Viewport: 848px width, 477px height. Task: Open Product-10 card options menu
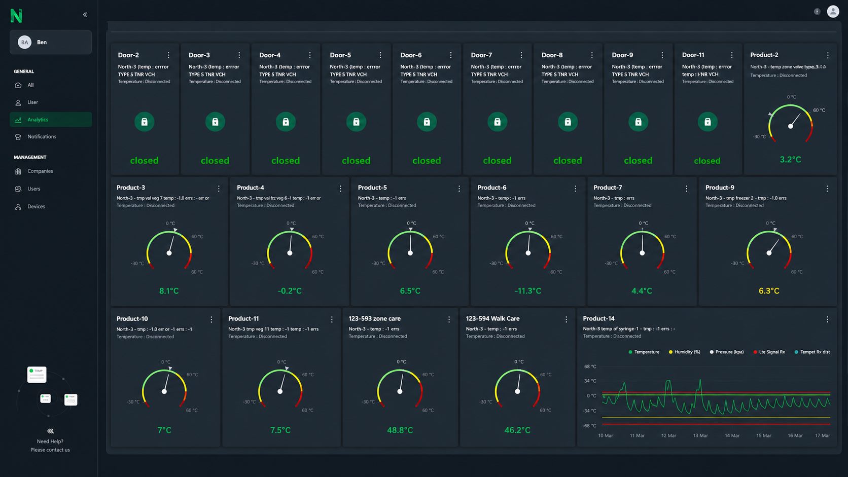pos(211,320)
